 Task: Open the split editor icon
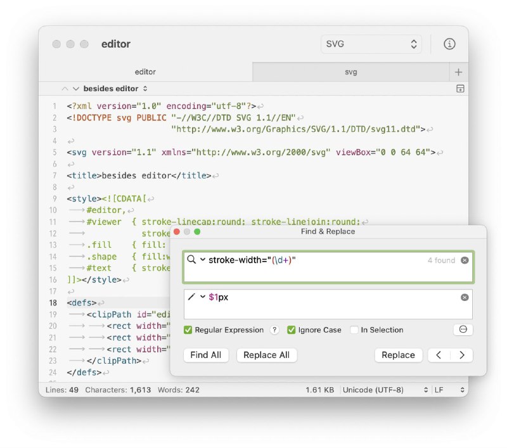tap(459, 89)
